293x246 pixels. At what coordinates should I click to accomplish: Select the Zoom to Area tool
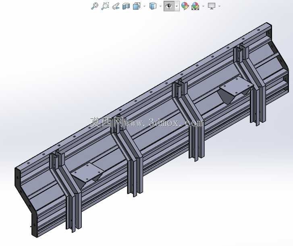tap(105, 6)
